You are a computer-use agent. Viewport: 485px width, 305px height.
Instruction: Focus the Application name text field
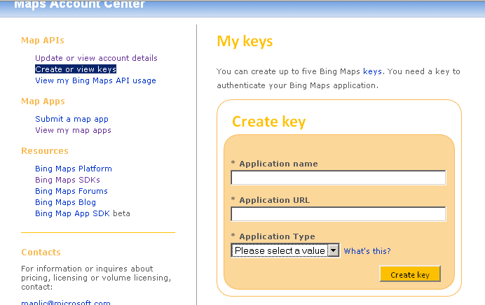pyautogui.click(x=339, y=178)
